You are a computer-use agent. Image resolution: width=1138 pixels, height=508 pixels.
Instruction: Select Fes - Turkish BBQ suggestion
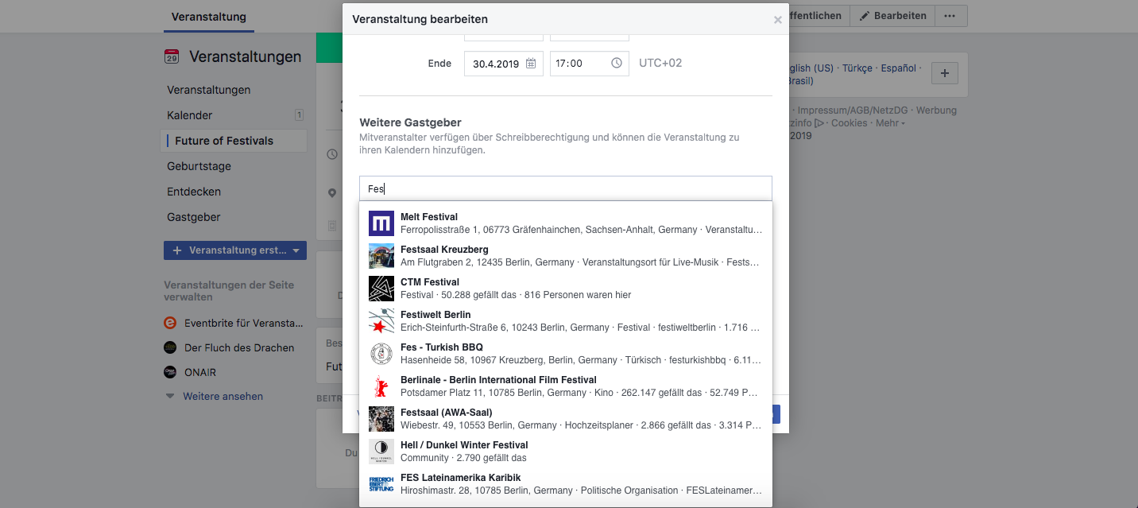[x=566, y=354]
